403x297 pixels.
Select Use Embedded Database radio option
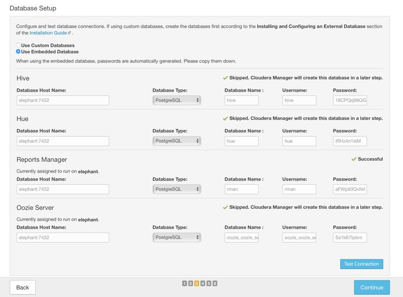pos(18,52)
